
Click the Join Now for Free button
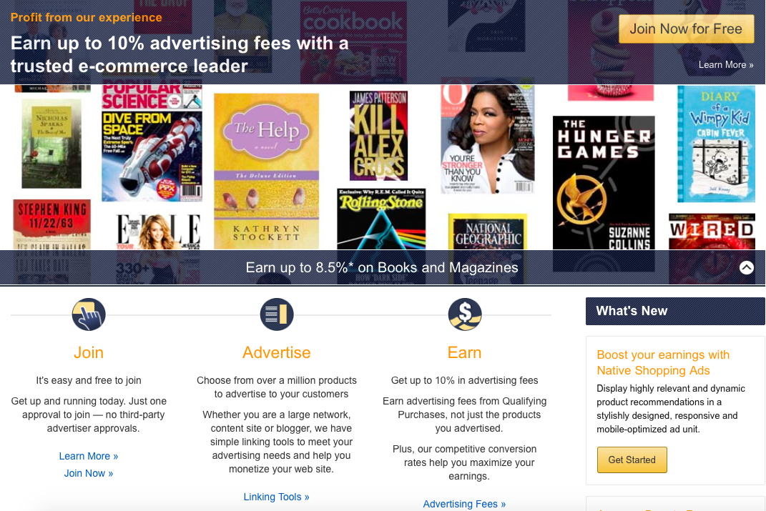point(686,29)
